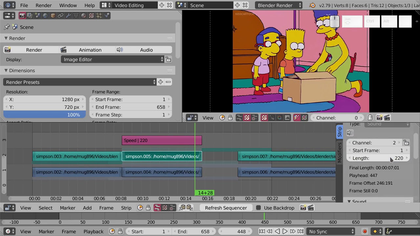The height and width of the screenshot is (236, 420).
Task: Open the File menu
Action: click(x=24, y=5)
